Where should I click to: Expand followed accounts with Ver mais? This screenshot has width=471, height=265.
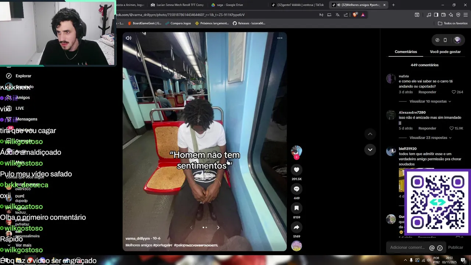[24, 245]
